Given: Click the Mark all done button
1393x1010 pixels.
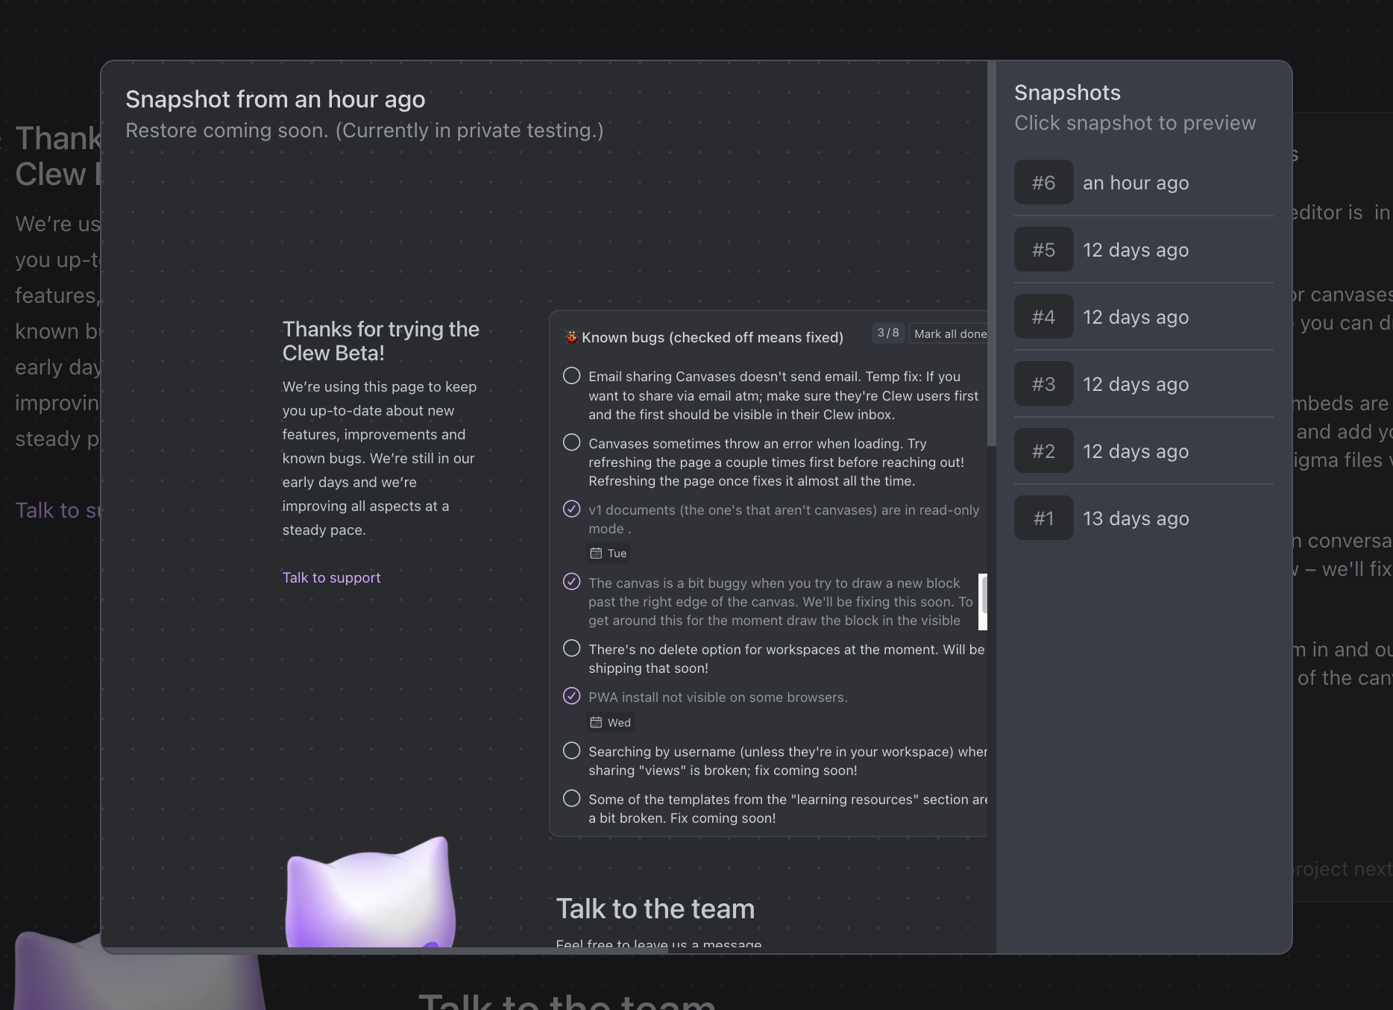Looking at the screenshot, I should (949, 334).
